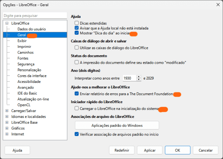Confirm with the OK button
Viewport: 223px width, 159px height.
pyautogui.click(x=178, y=150)
